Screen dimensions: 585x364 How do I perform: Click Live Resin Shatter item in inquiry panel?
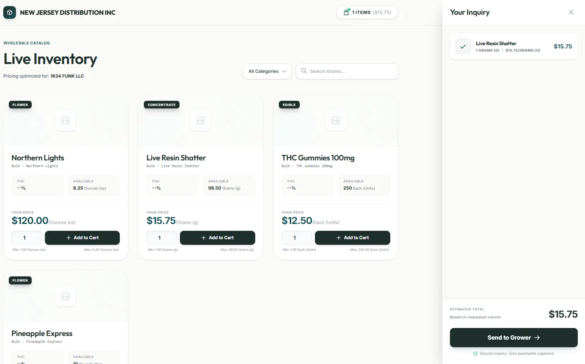[514, 46]
